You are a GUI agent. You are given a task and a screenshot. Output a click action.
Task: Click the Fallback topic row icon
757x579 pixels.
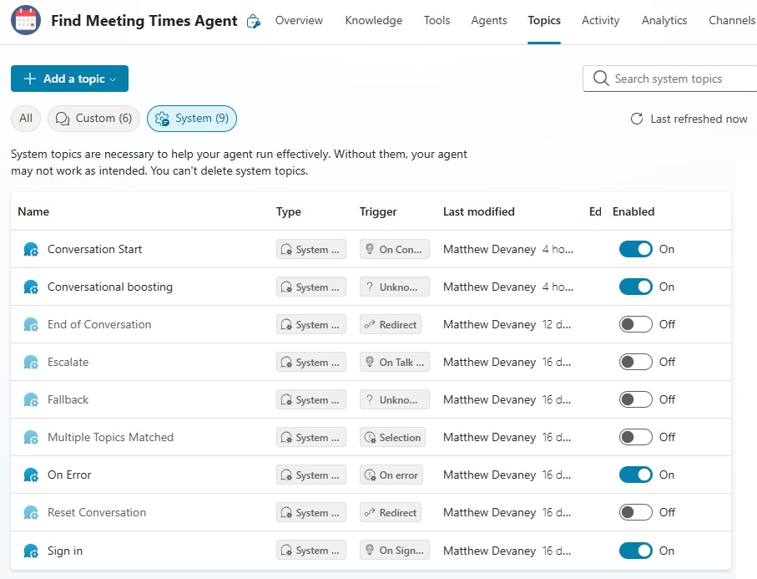[31, 399]
